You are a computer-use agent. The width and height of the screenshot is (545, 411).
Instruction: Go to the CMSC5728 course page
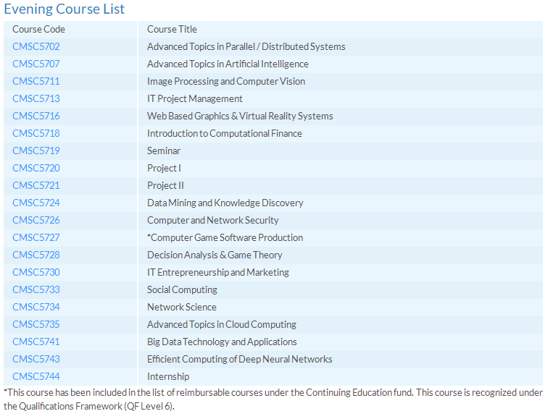pyautogui.click(x=36, y=255)
